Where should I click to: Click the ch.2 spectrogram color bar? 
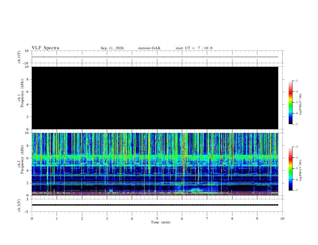click(x=290, y=169)
